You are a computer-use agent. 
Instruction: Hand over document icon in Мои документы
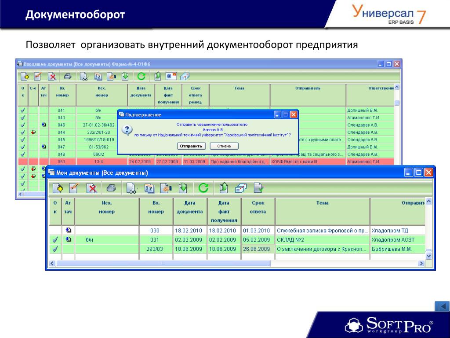pos(166,188)
